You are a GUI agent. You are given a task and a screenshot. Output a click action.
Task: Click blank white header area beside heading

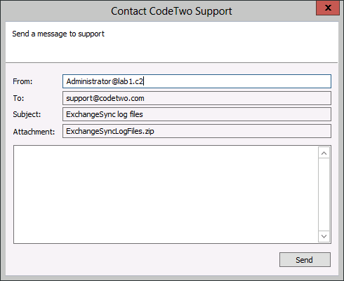pyautogui.click(x=220, y=42)
